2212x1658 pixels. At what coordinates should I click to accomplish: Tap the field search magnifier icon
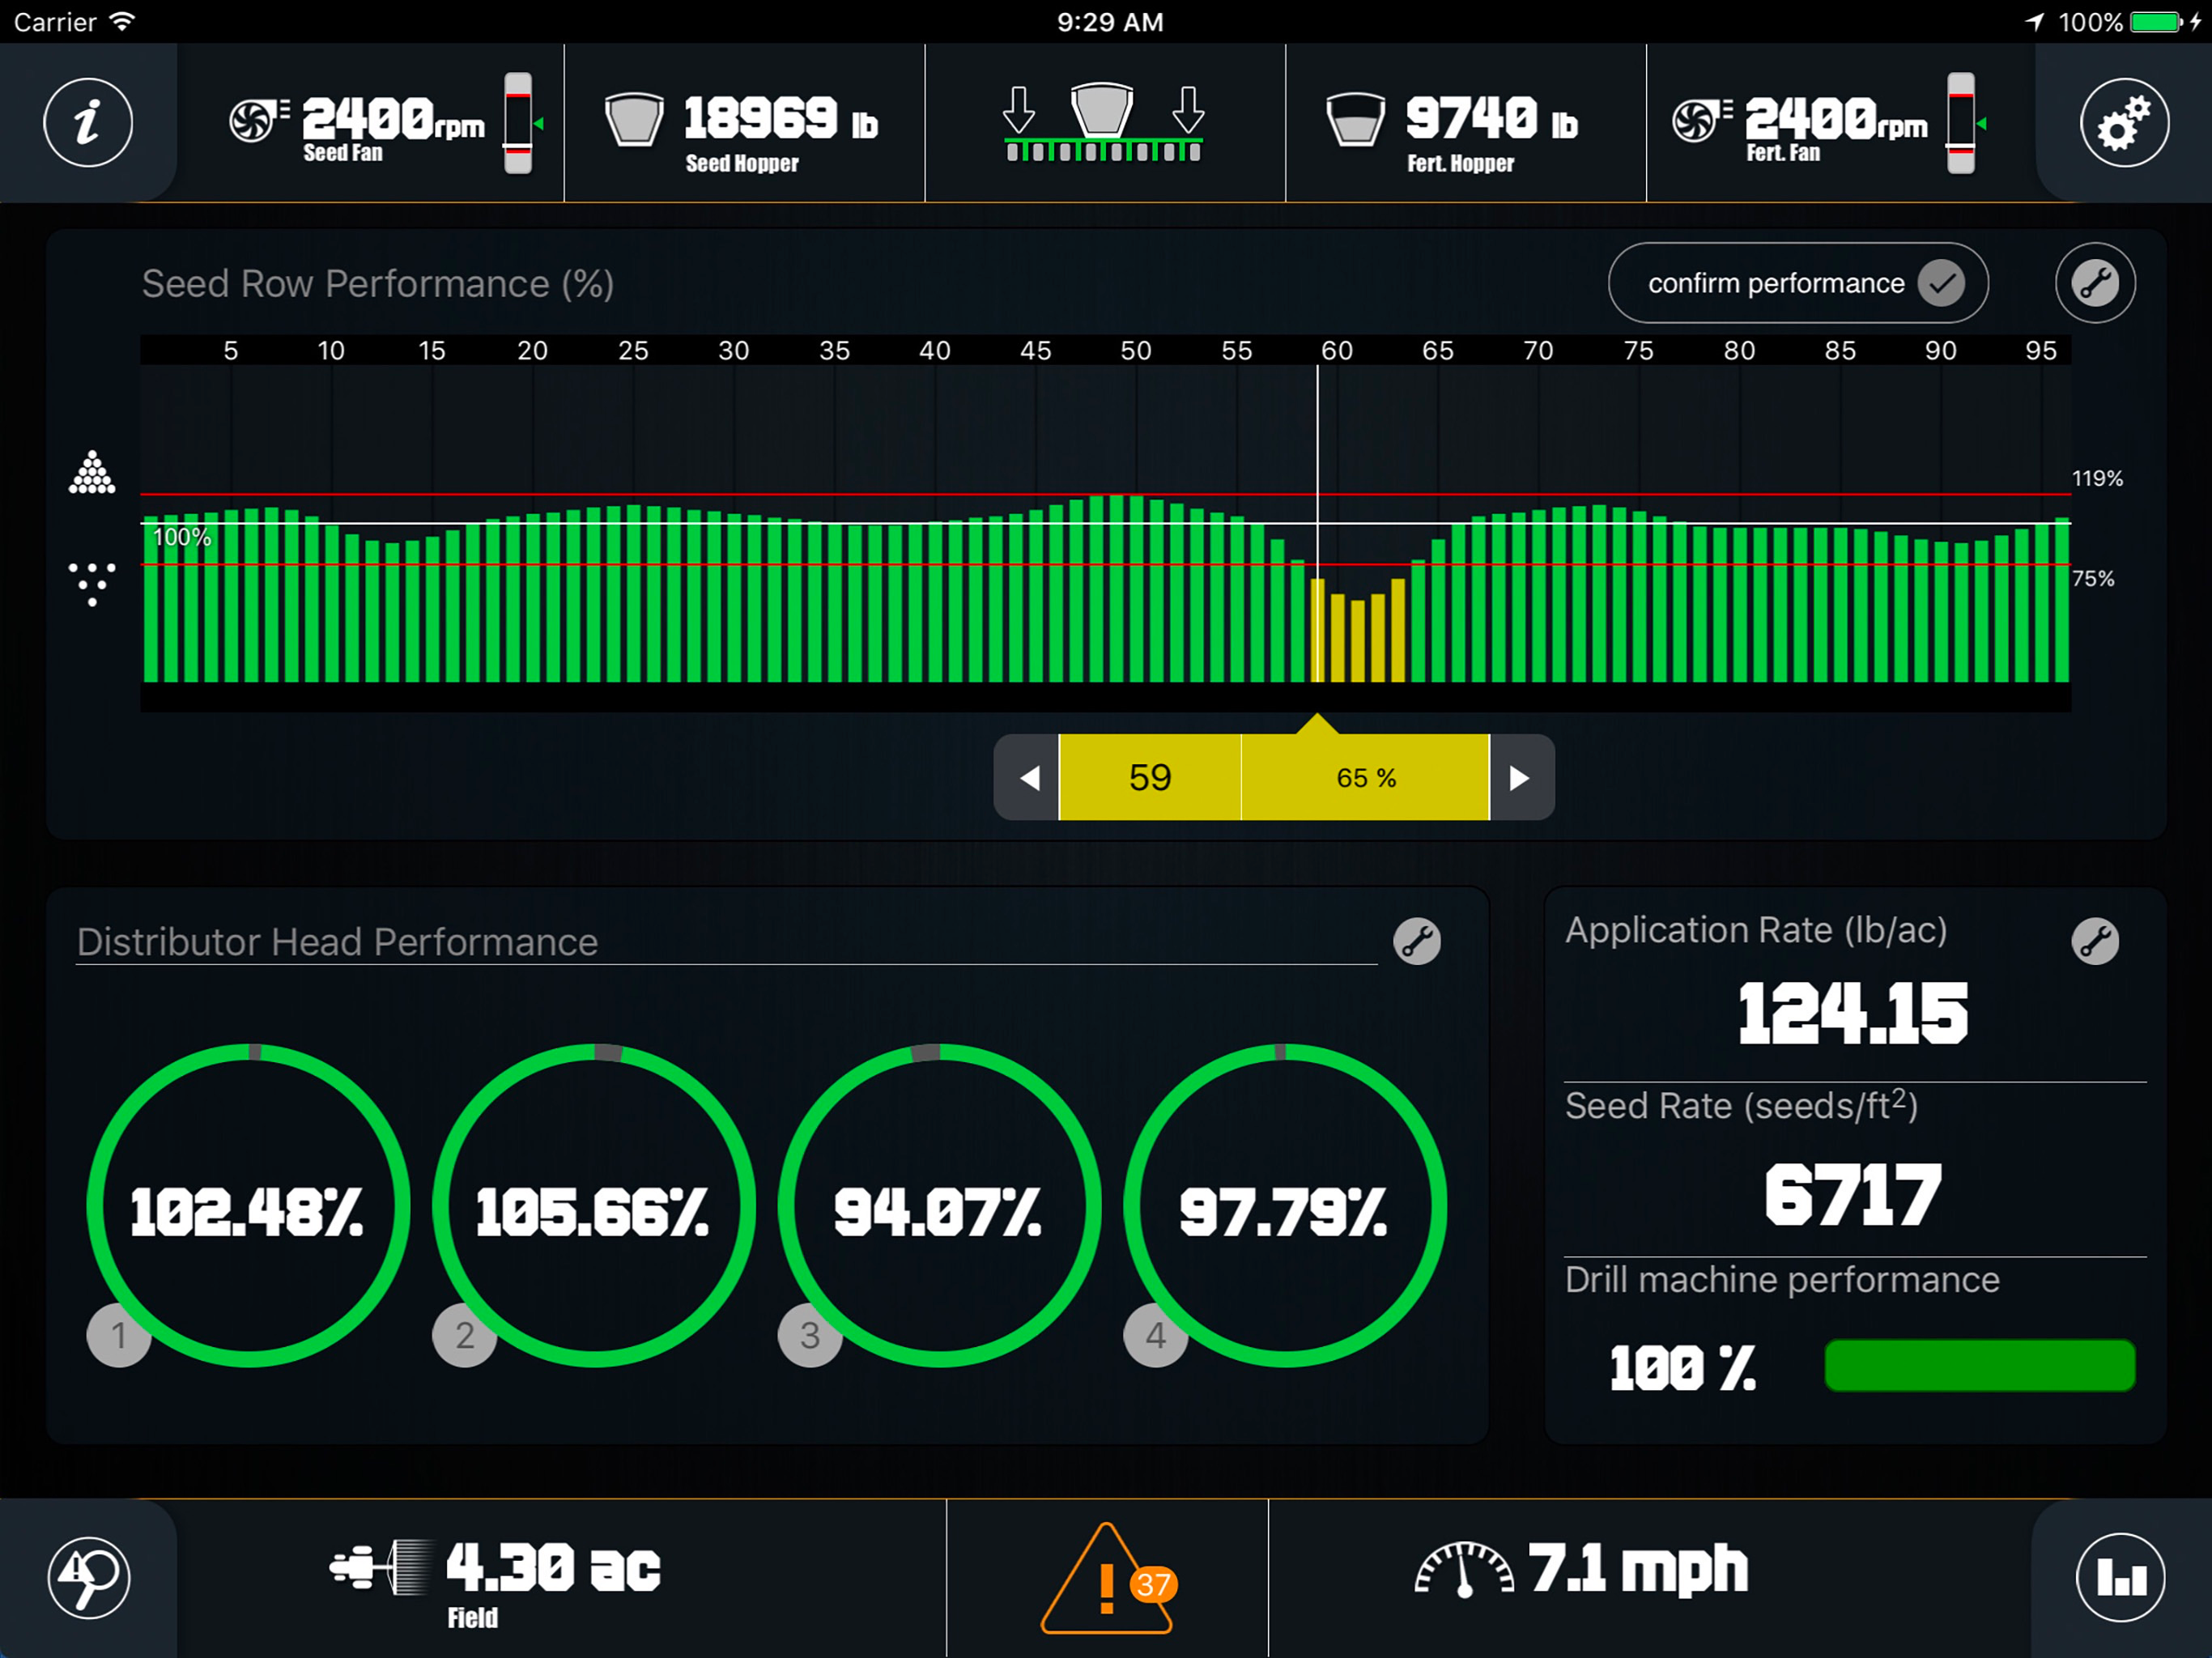pyautogui.click(x=88, y=1578)
